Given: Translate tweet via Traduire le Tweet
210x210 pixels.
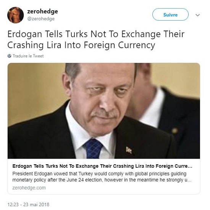Looking at the screenshot, I should click(28, 56).
